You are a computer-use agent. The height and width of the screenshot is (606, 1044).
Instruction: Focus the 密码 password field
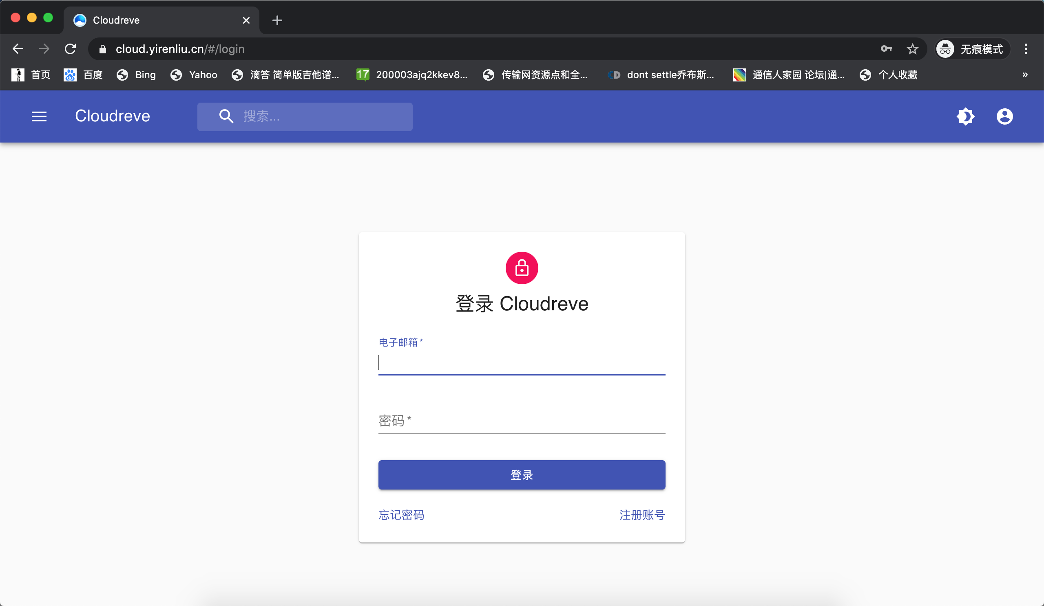522,422
